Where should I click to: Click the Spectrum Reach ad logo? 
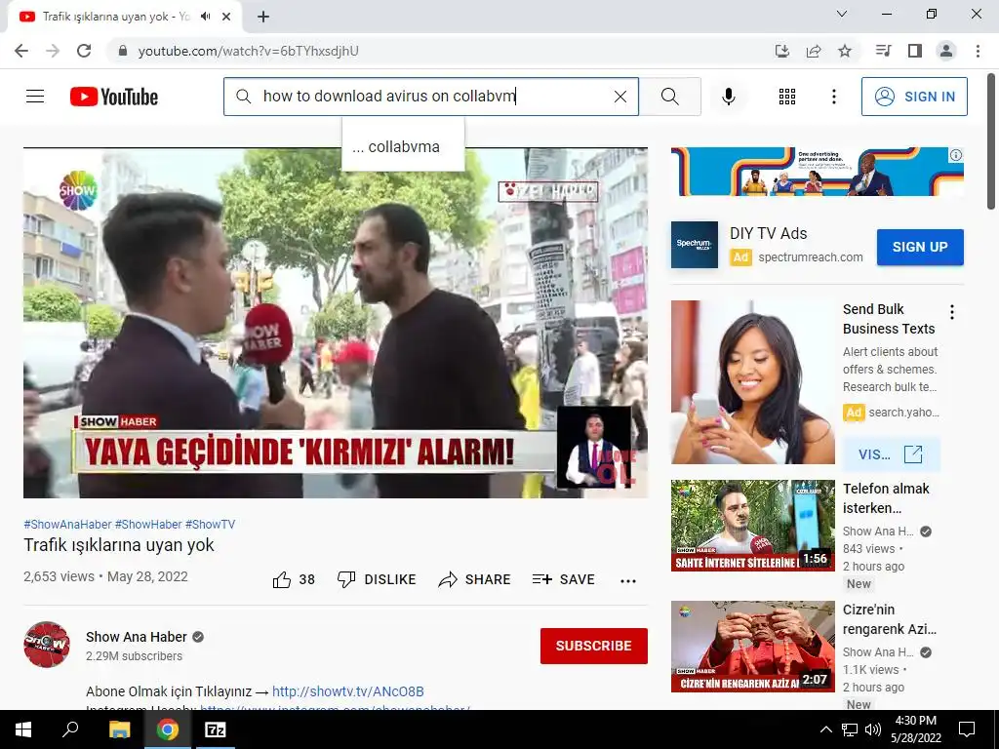point(694,245)
